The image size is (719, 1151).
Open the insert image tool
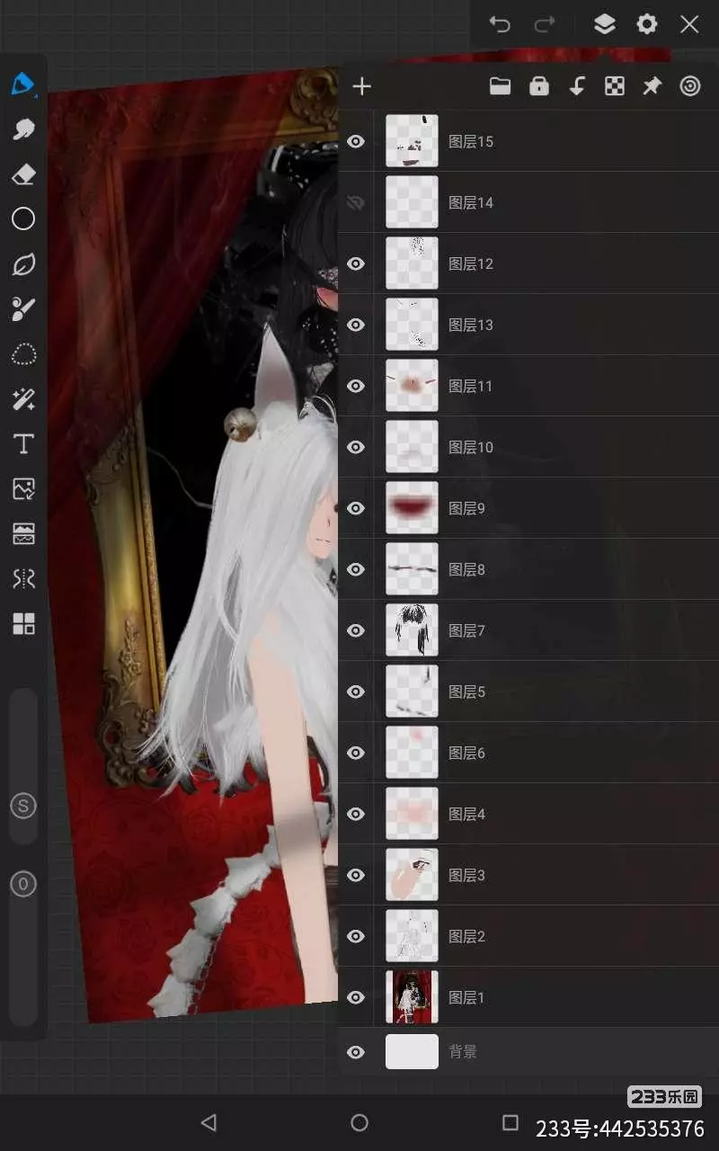point(23,489)
